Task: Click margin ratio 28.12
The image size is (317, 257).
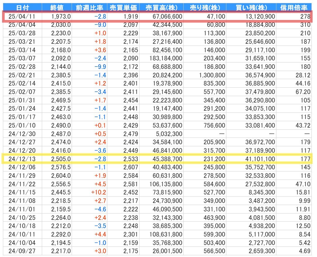Action: coord(303,75)
